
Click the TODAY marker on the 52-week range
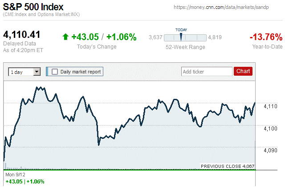pos(181,37)
